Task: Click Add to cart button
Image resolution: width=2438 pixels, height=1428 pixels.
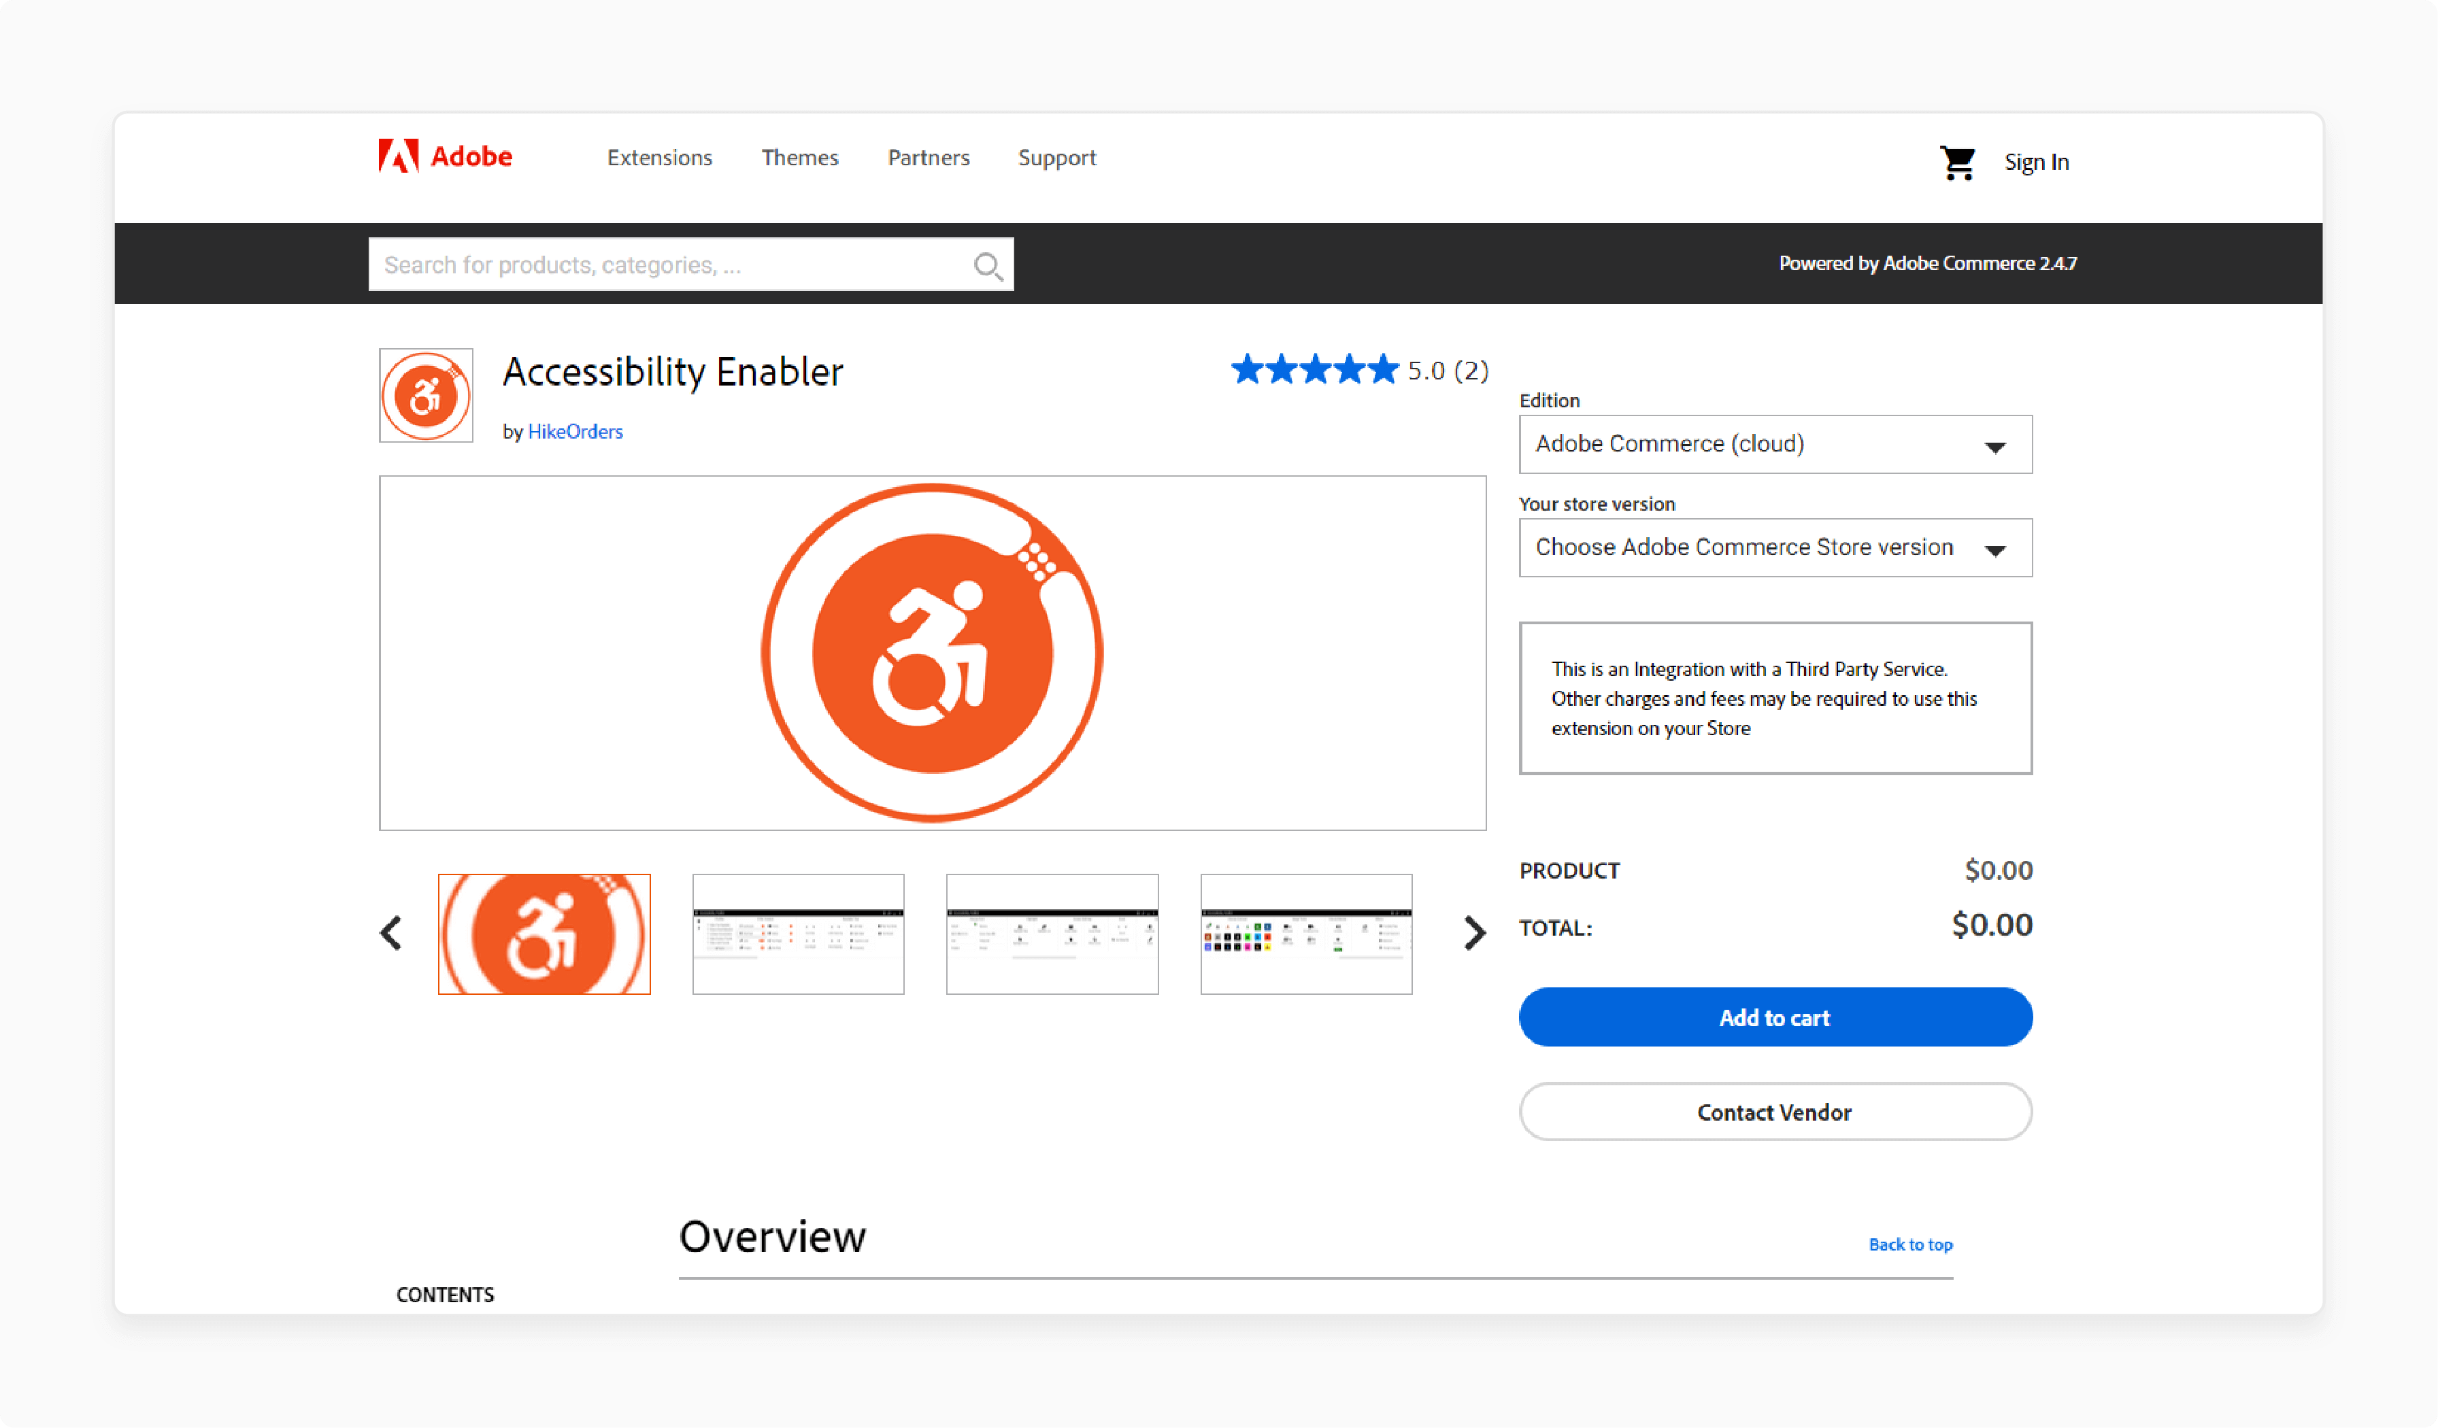Action: coord(1774,1017)
